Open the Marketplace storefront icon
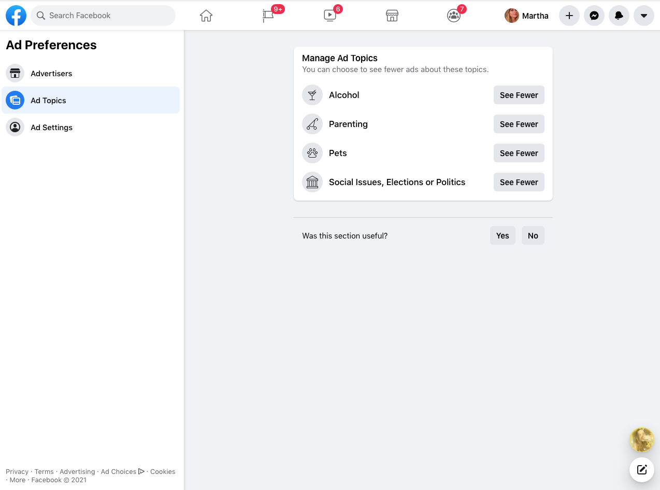Viewport: 660px width, 490px height. click(x=392, y=16)
